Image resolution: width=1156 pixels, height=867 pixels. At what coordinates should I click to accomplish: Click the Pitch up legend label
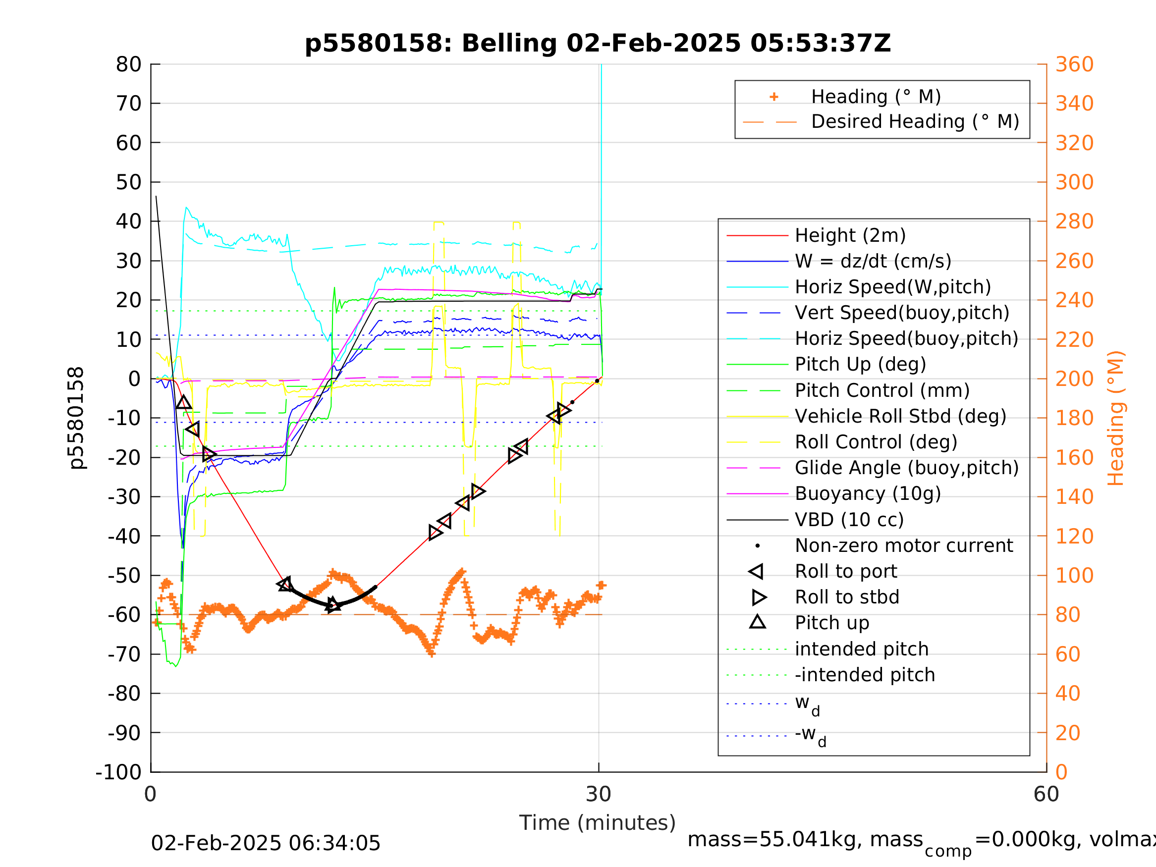pos(832,622)
